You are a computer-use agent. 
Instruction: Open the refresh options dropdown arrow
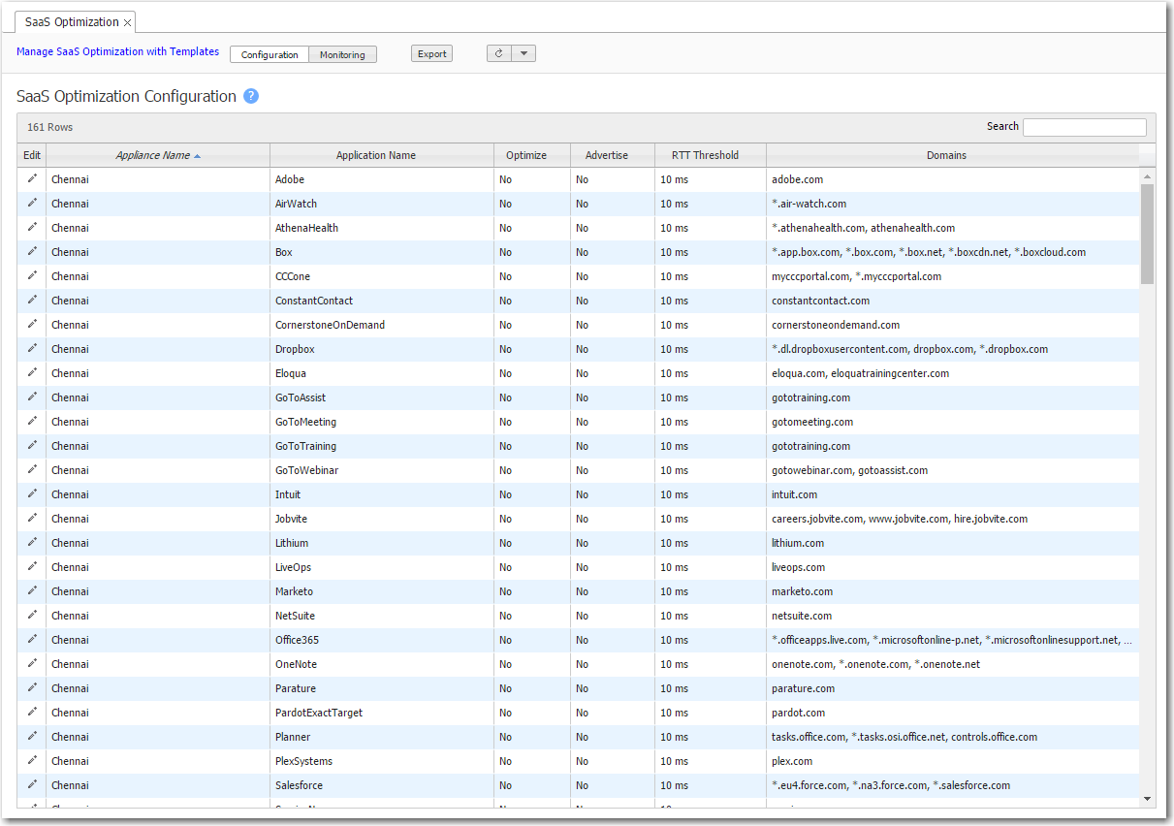pos(524,53)
